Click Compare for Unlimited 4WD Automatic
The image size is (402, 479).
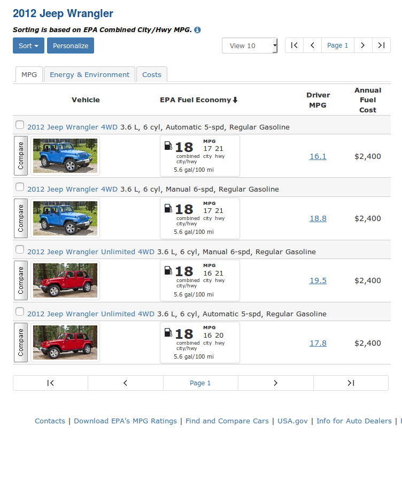(x=21, y=343)
